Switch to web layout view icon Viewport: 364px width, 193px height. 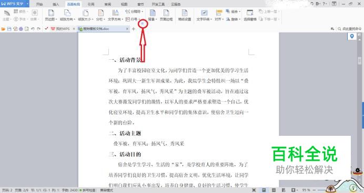(x=284, y=190)
